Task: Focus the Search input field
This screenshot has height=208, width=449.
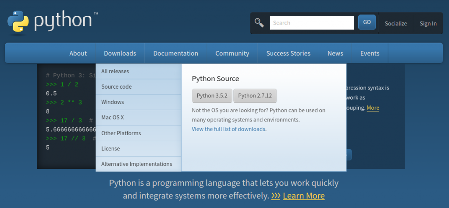Action: pyautogui.click(x=312, y=23)
